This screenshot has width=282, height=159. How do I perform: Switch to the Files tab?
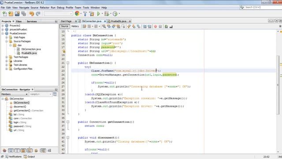point(19,21)
